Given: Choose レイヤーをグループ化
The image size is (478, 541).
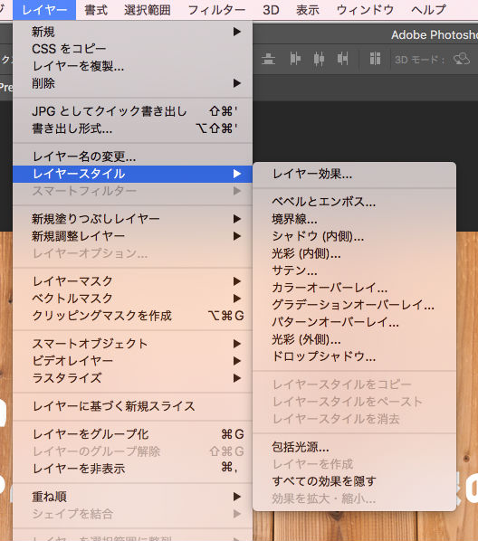Looking at the screenshot, I should (x=132, y=434).
